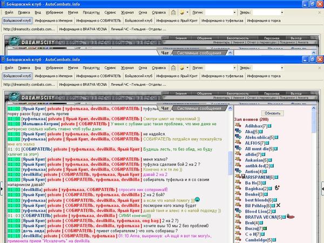
Task: Select Системные сообщения chat tab, lower window
Action: point(199,109)
